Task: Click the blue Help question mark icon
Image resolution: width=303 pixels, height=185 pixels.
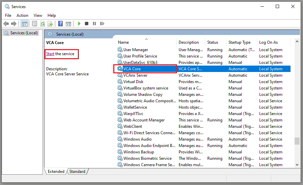Action: pyautogui.click(x=61, y=24)
